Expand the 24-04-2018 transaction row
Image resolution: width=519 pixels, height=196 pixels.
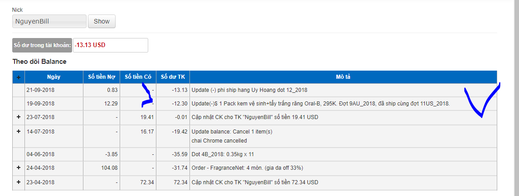tap(19, 167)
